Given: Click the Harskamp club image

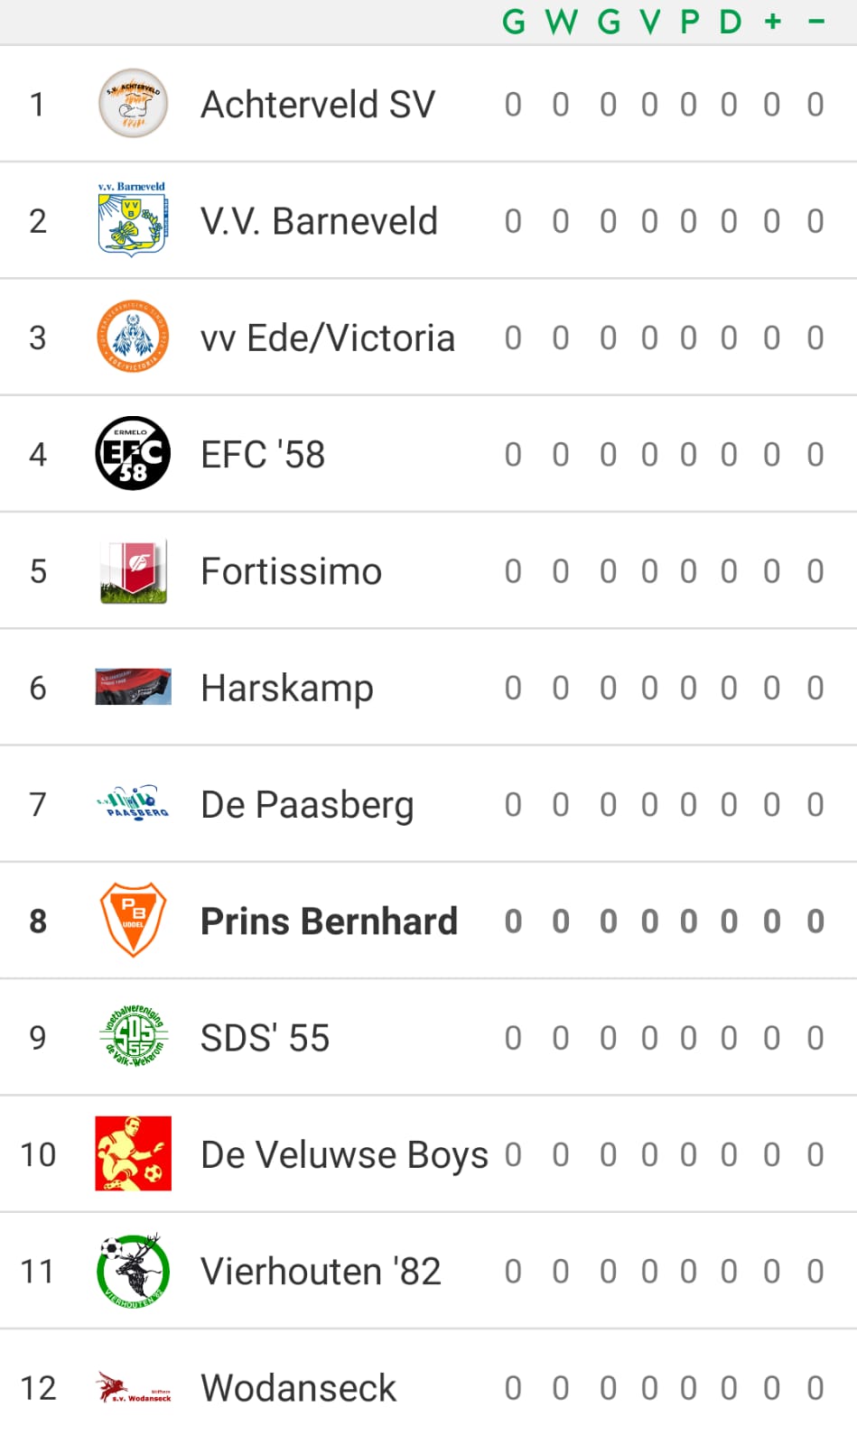Looking at the screenshot, I should pyautogui.click(x=133, y=687).
